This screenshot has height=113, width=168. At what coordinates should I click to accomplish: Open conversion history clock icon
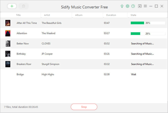[133, 6]
